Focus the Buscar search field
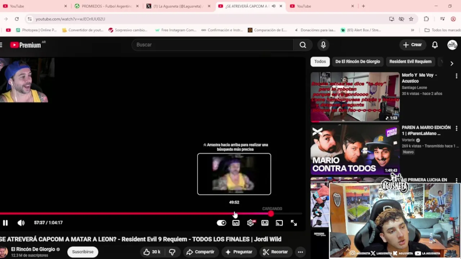The width and height of the screenshot is (461, 259). 212,45
